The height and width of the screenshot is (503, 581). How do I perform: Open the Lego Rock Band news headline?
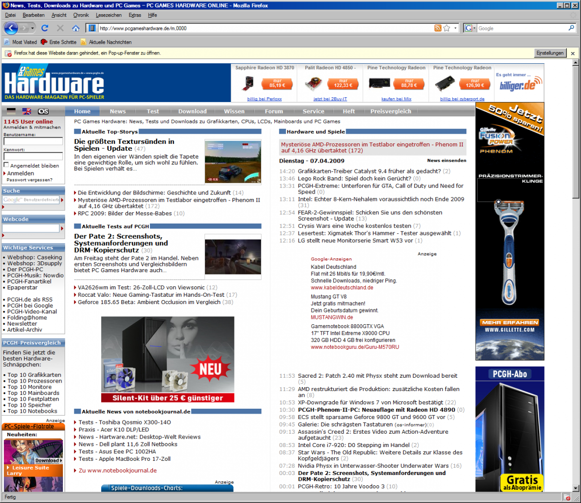[354, 178]
